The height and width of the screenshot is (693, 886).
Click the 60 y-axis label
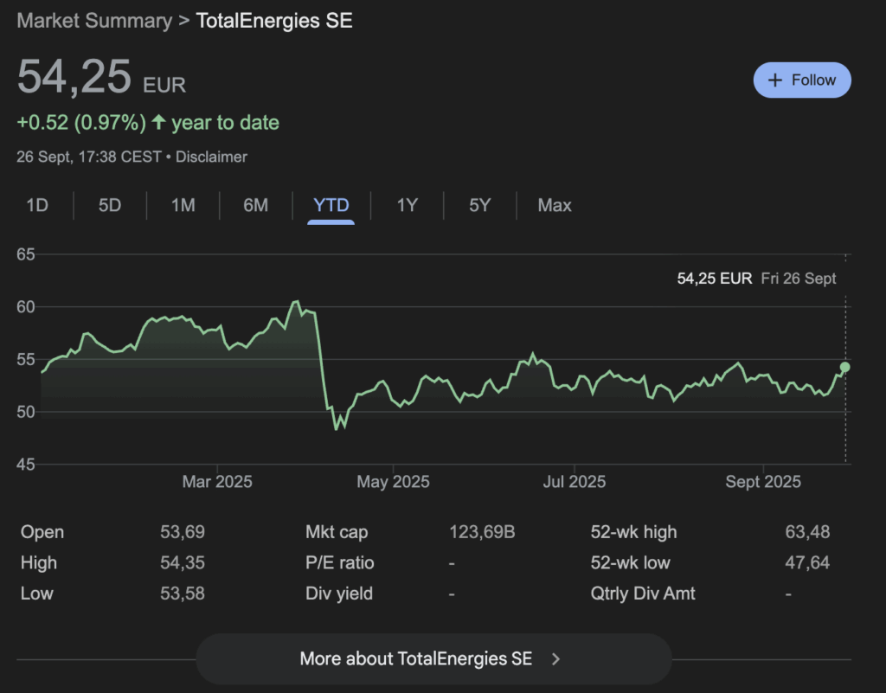(x=26, y=306)
